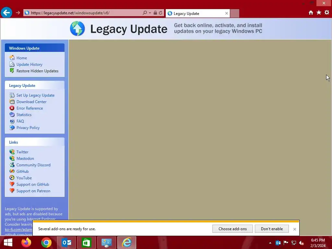Click the Mastodon globe icon

pyautogui.click(x=12, y=158)
